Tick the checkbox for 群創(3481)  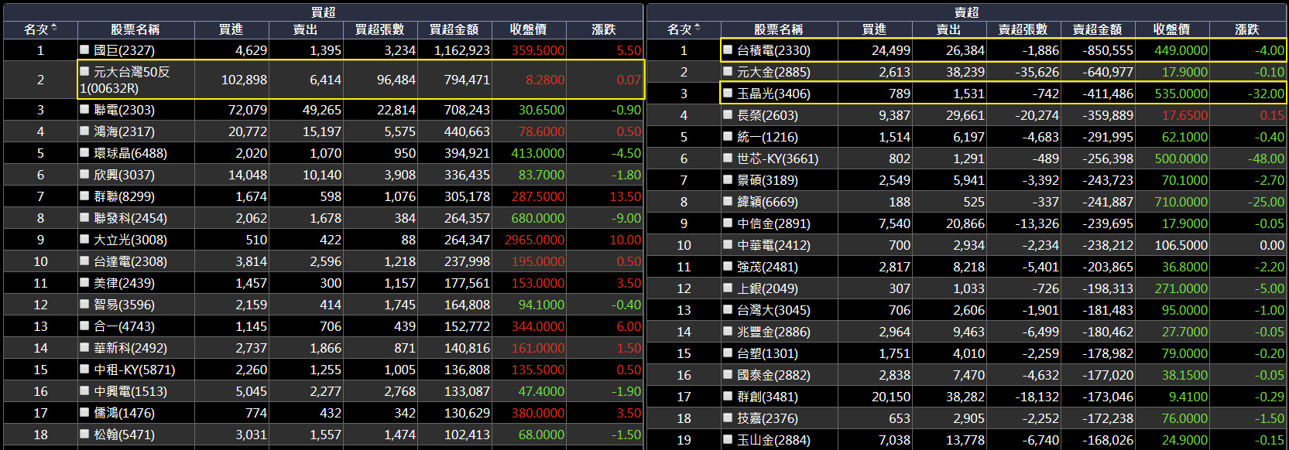coord(728,396)
